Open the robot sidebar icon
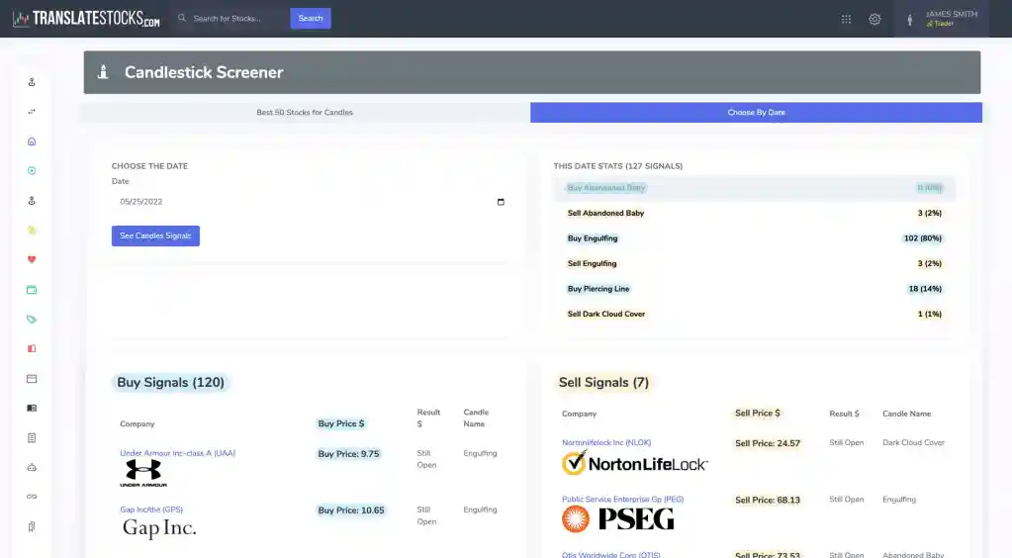This screenshot has width=1012, height=558. [32, 468]
